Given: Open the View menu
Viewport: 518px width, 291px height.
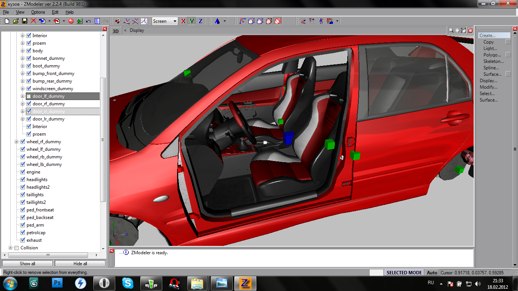Looking at the screenshot, I should tap(20, 12).
